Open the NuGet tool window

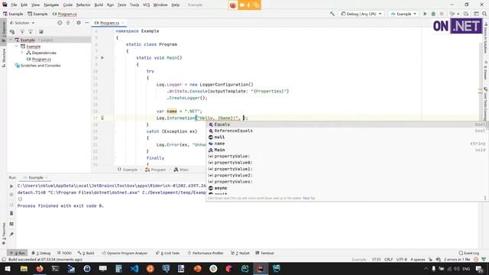240,253
